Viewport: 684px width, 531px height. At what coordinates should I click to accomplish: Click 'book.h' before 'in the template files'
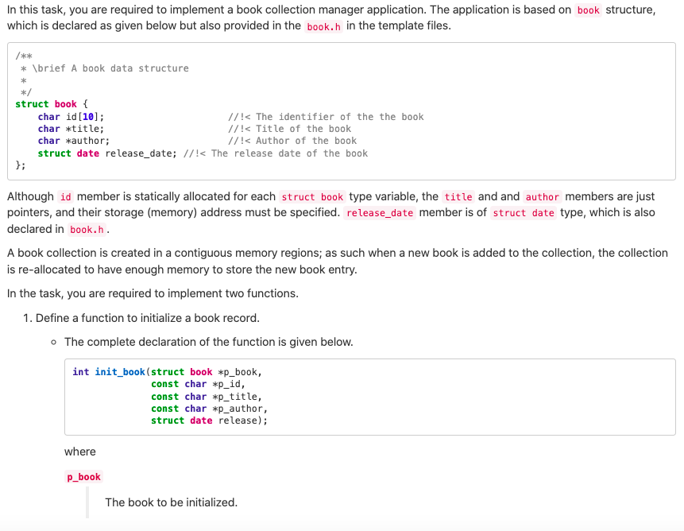click(323, 26)
